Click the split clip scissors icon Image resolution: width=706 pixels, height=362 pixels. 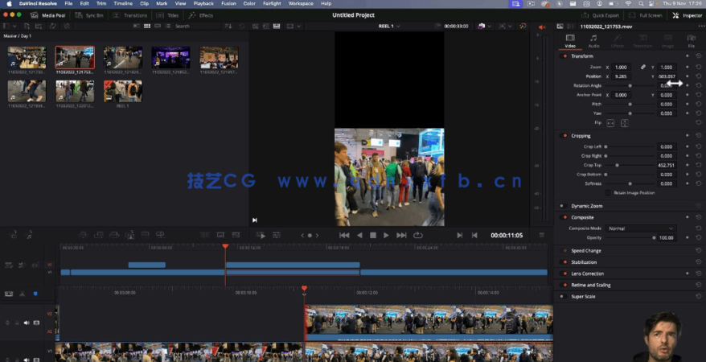point(22,294)
